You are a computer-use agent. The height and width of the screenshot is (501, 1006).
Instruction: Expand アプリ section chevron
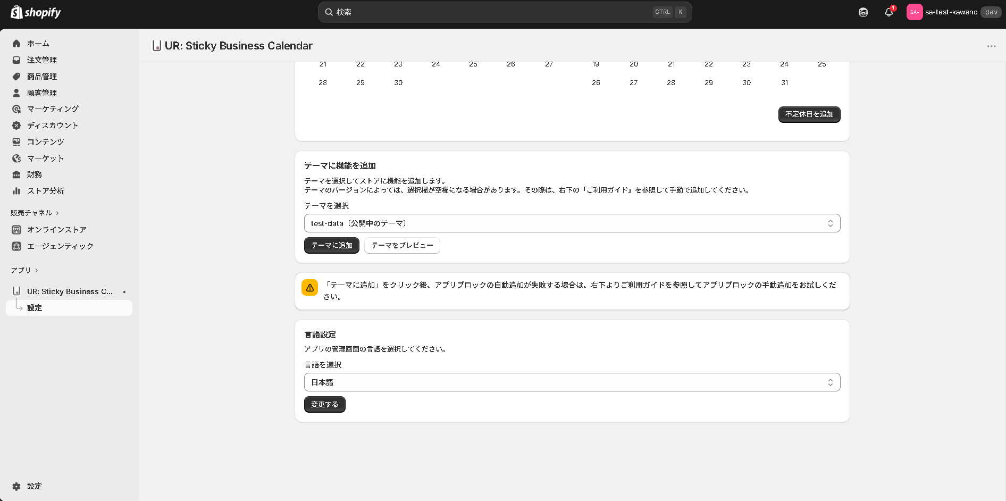click(x=37, y=271)
